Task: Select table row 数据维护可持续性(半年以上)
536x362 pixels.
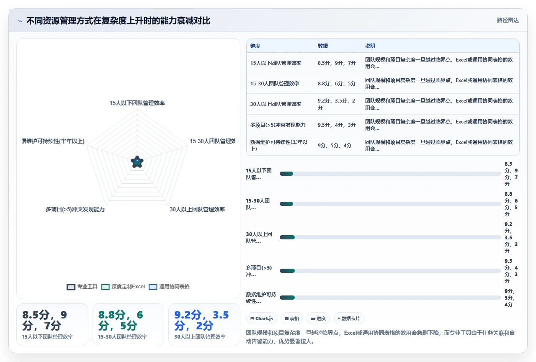Action: pos(383,145)
